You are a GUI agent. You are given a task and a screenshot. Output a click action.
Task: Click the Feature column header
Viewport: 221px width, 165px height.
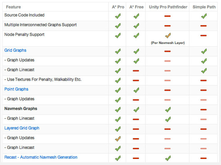tap(13, 7)
